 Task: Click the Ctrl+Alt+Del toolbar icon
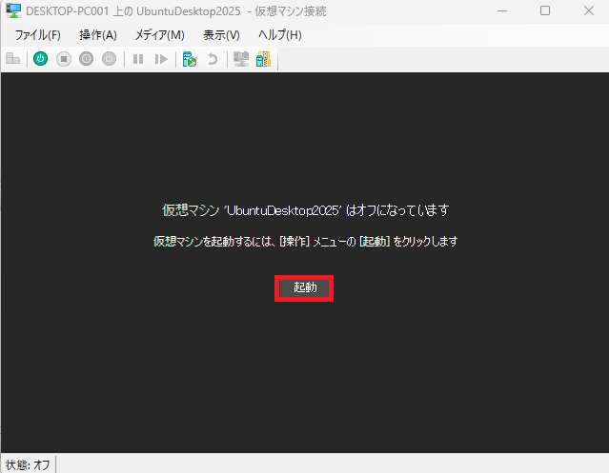tap(12, 59)
